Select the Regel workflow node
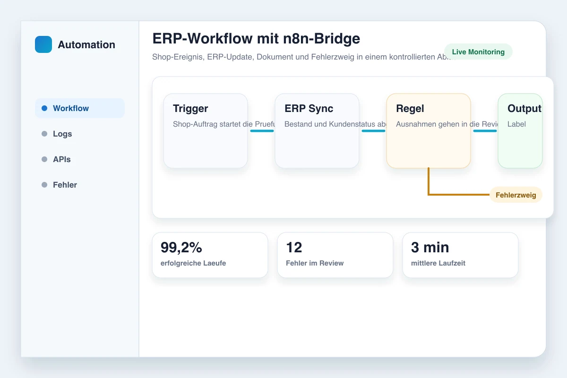 [x=429, y=131]
